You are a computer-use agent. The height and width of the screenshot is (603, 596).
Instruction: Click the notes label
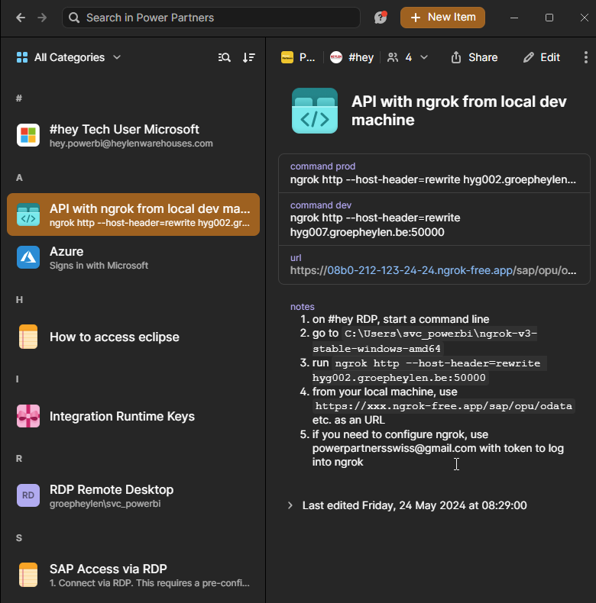tap(303, 307)
